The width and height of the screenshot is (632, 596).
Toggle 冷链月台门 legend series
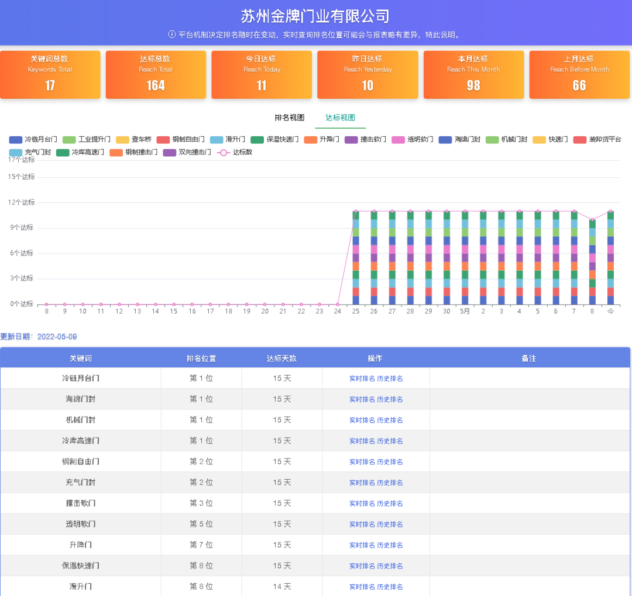pyautogui.click(x=33, y=139)
